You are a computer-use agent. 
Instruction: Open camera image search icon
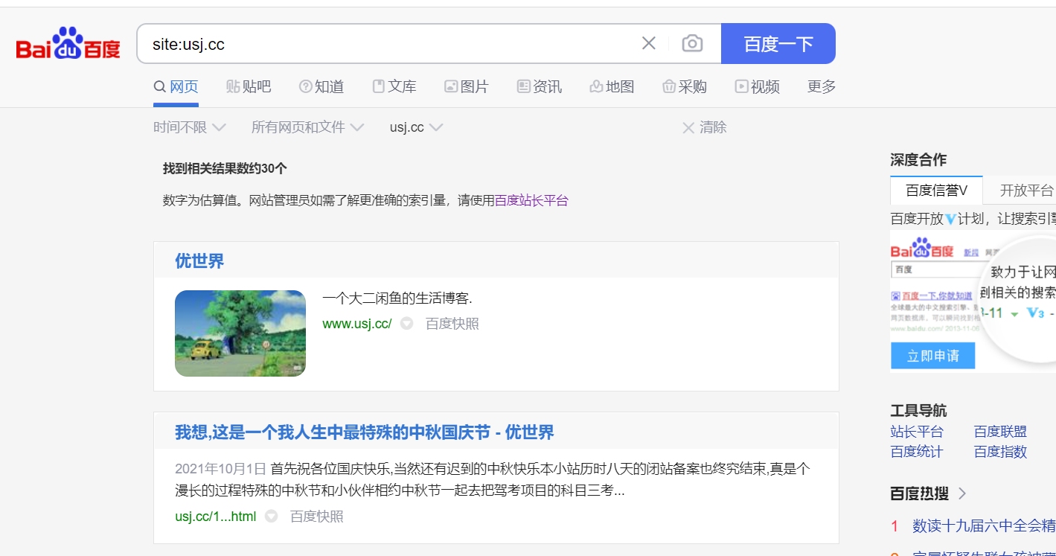692,44
